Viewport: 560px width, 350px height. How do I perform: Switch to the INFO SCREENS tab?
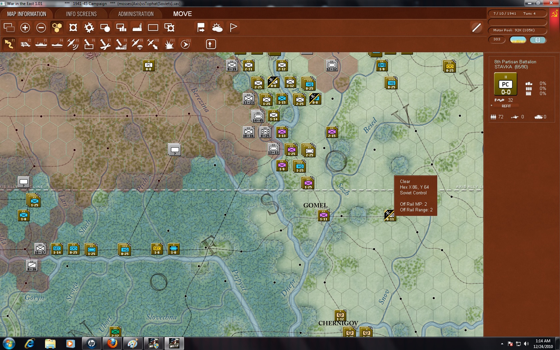[81, 14]
